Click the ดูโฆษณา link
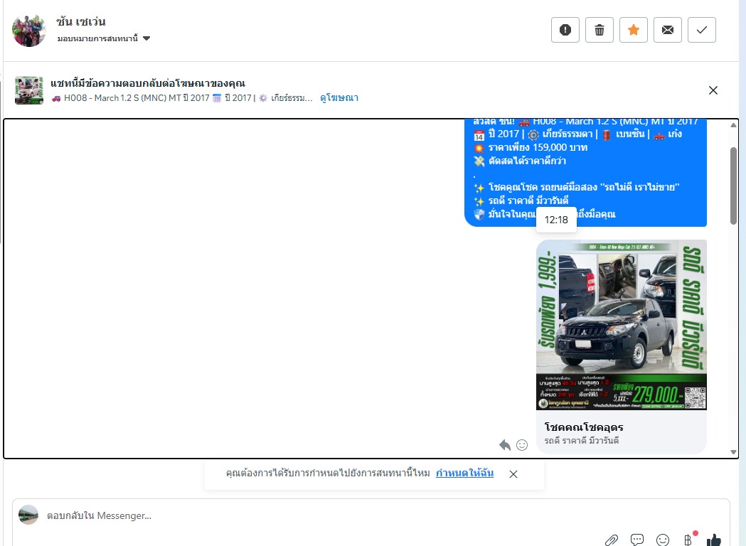Screen dimensions: 746x546 (339, 98)
